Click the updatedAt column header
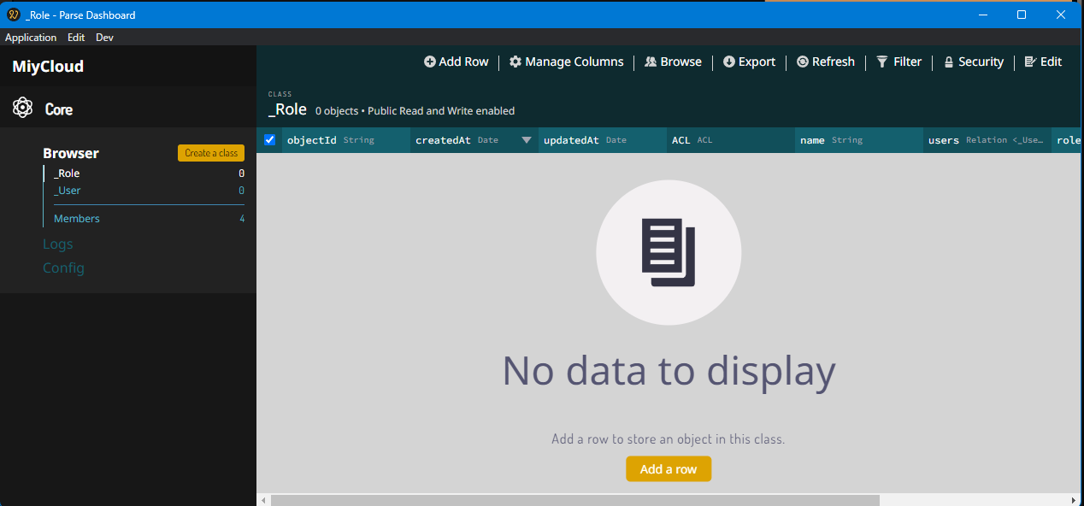Screen dimensions: 1084x506 [x=603, y=140]
